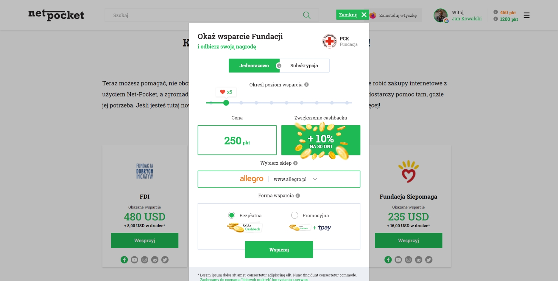The width and height of the screenshot is (558, 281).
Task: Open the hamburger menu icon
Action: click(x=527, y=15)
